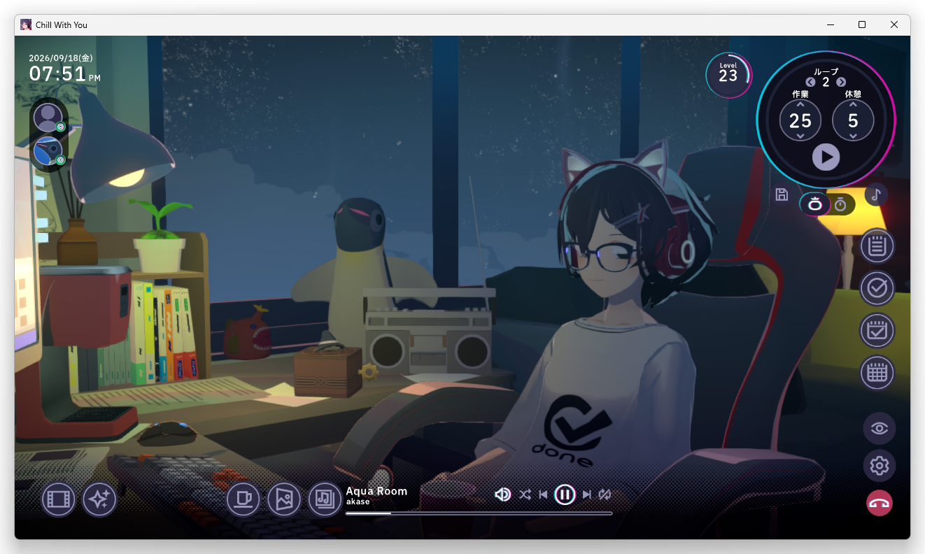Toggle repeat loop for music
Screen dimensions: 925x554
[605, 495]
